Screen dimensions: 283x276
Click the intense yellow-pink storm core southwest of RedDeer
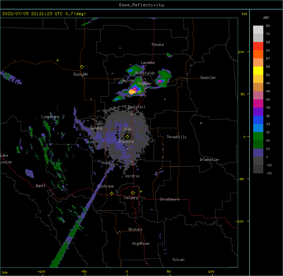133,91
